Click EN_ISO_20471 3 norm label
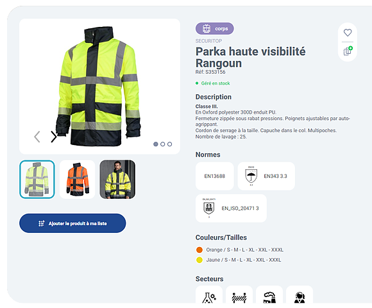372x308 pixels. (240, 208)
